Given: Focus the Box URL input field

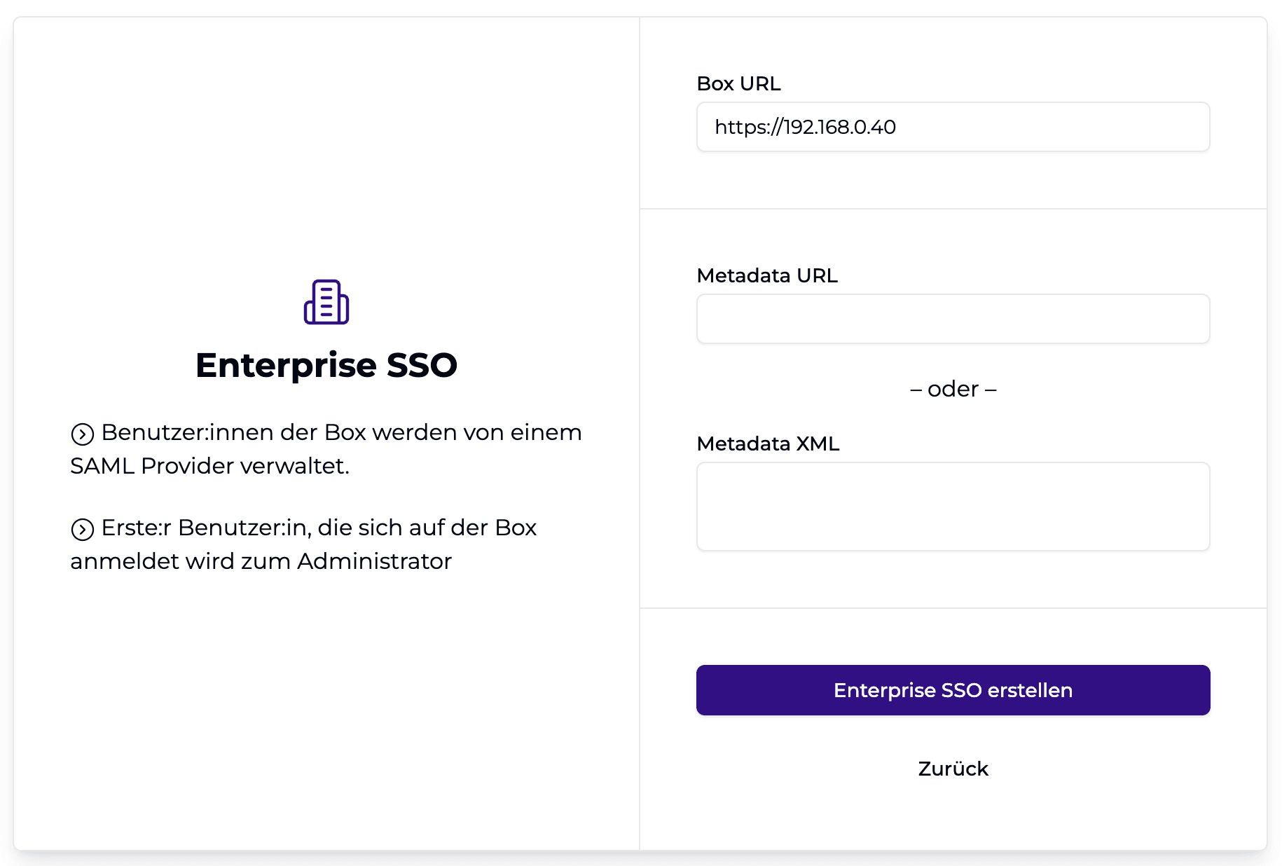Looking at the screenshot, I should click(953, 127).
